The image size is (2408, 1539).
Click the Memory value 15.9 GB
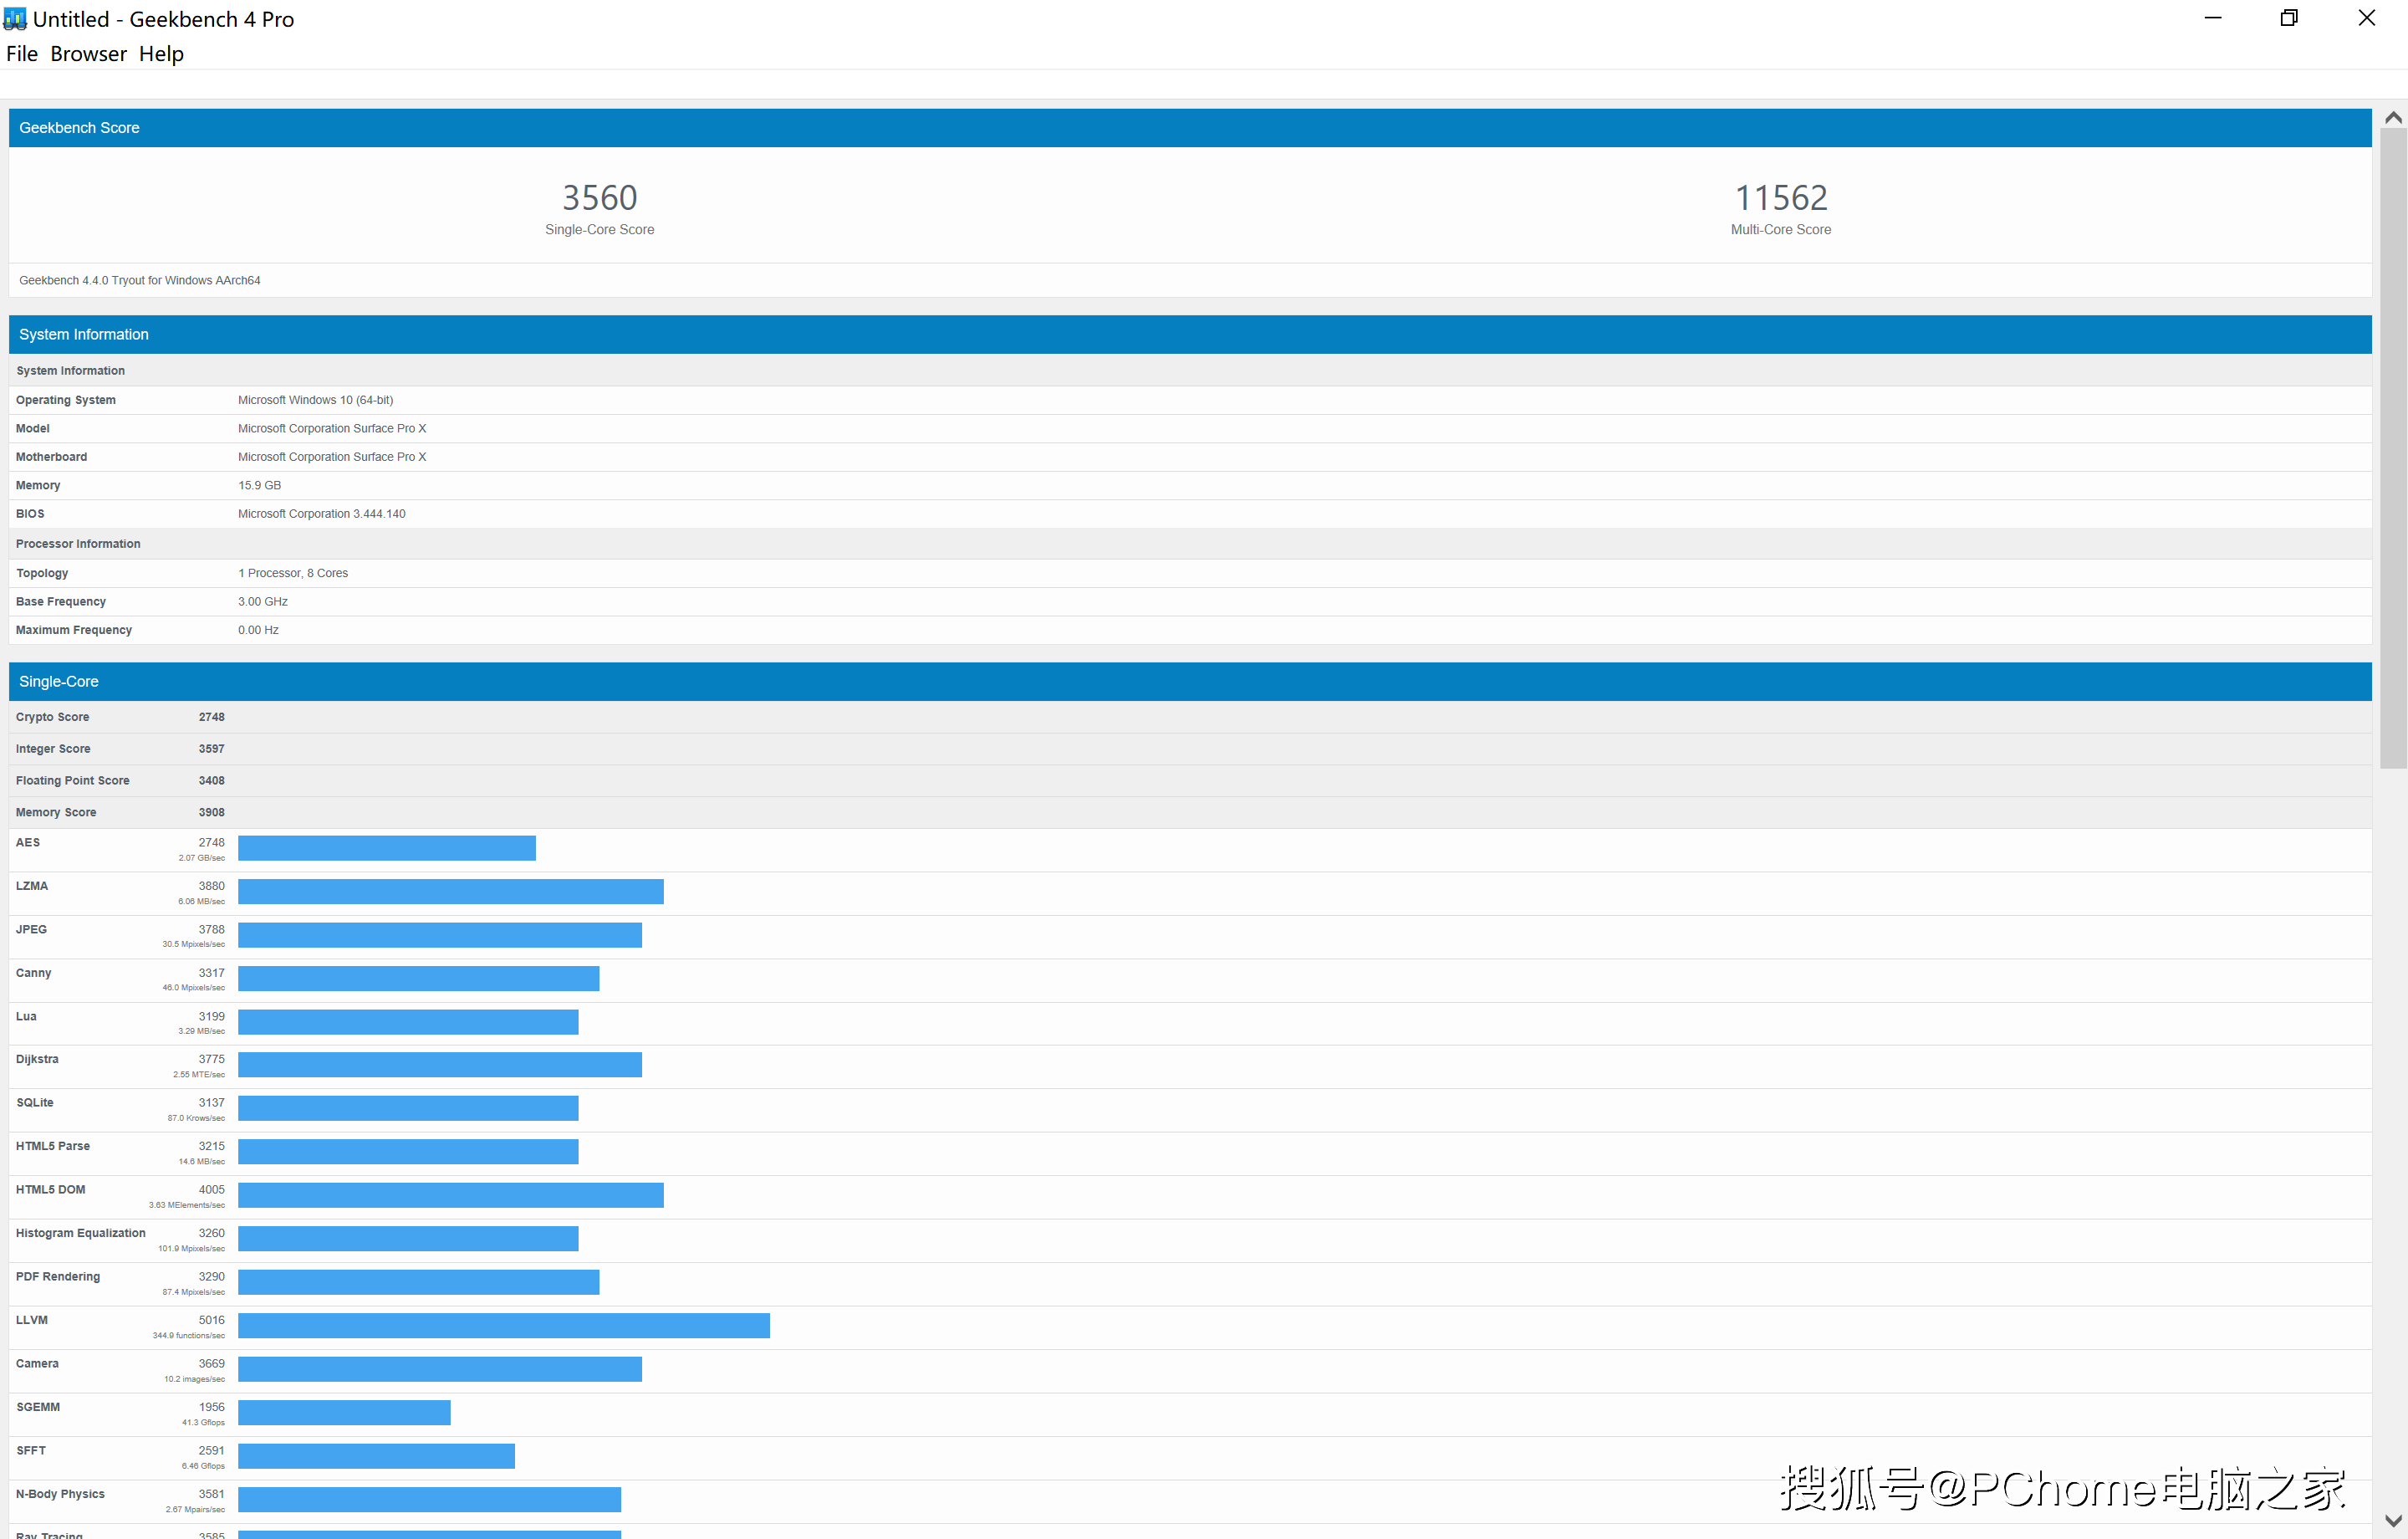(x=260, y=485)
